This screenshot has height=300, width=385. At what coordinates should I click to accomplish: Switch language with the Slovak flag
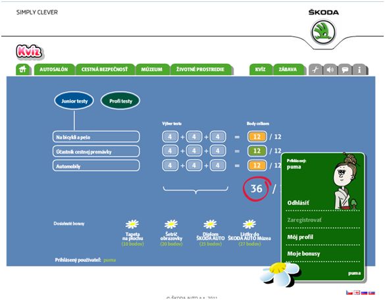coord(372,293)
